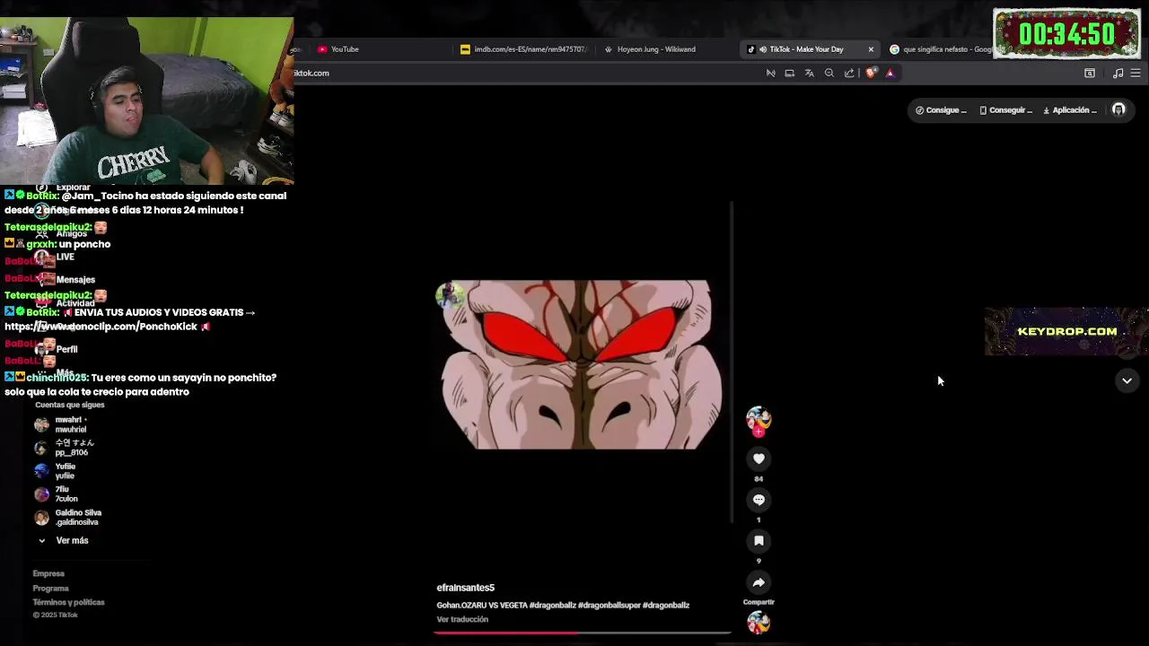Open the Programa footer link
This screenshot has height=646, width=1149.
(x=50, y=588)
